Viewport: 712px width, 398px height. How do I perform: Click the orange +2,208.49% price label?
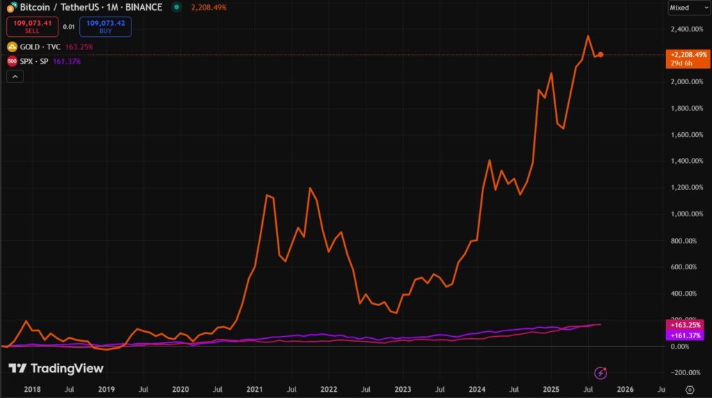[688, 58]
